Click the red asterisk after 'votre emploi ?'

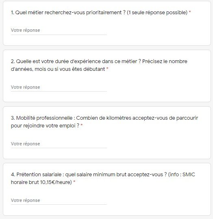point(82,125)
